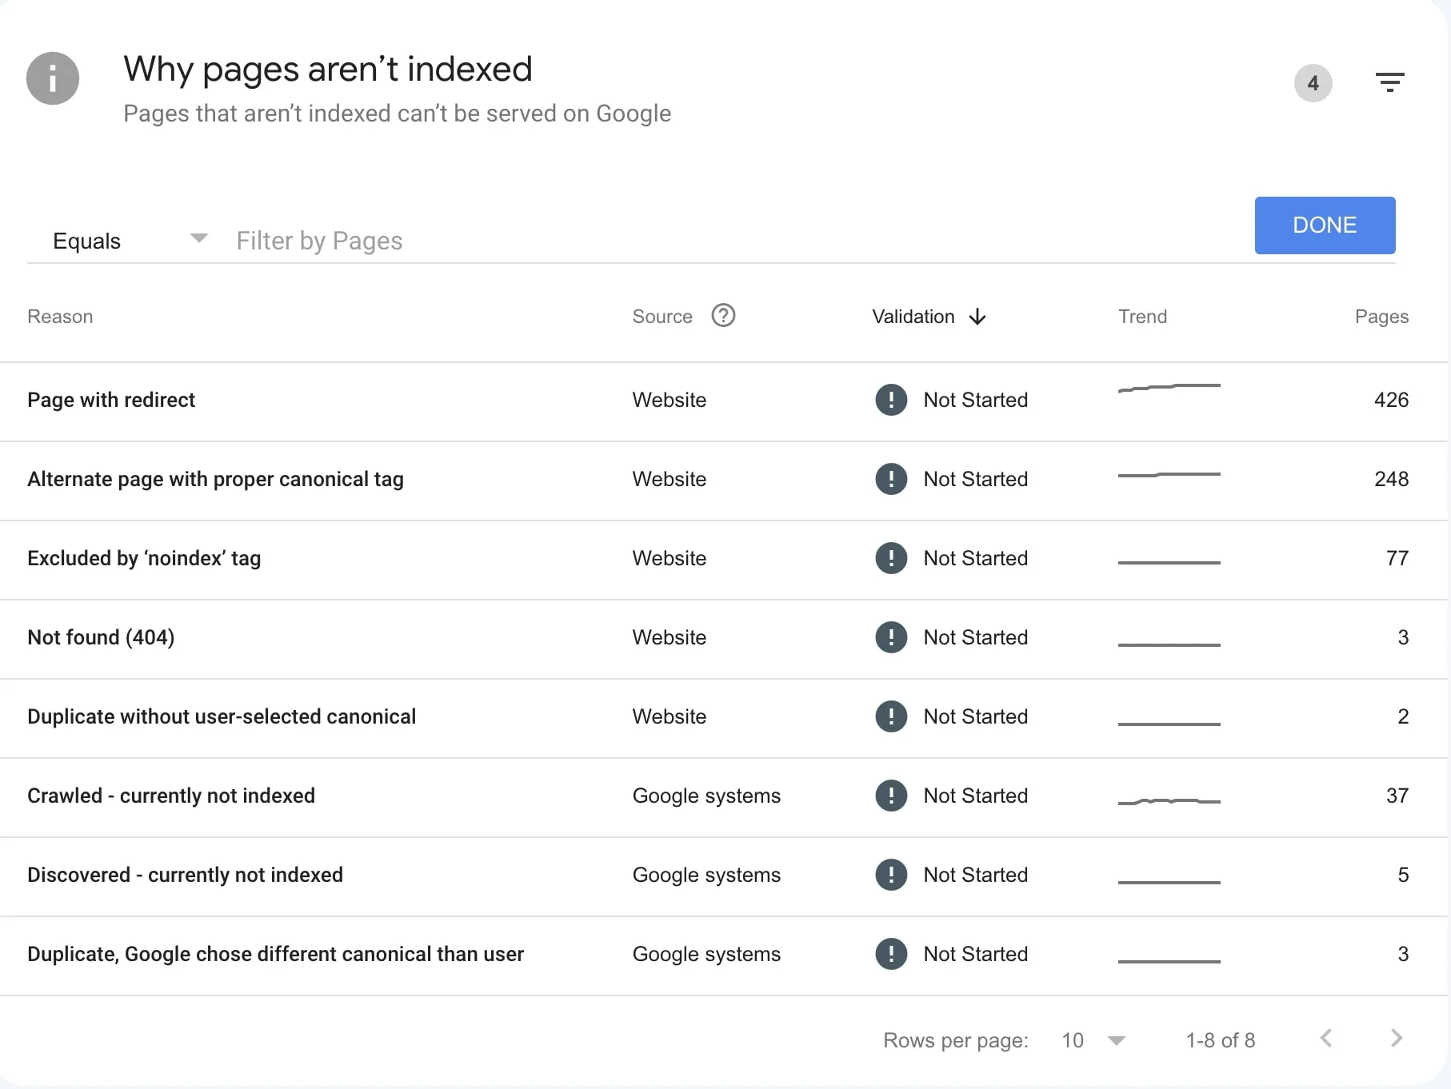Open the Equals filter operator dropdown

tap(130, 241)
